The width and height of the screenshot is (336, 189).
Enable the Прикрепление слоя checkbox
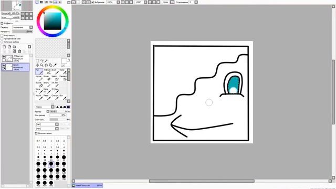click(2, 39)
